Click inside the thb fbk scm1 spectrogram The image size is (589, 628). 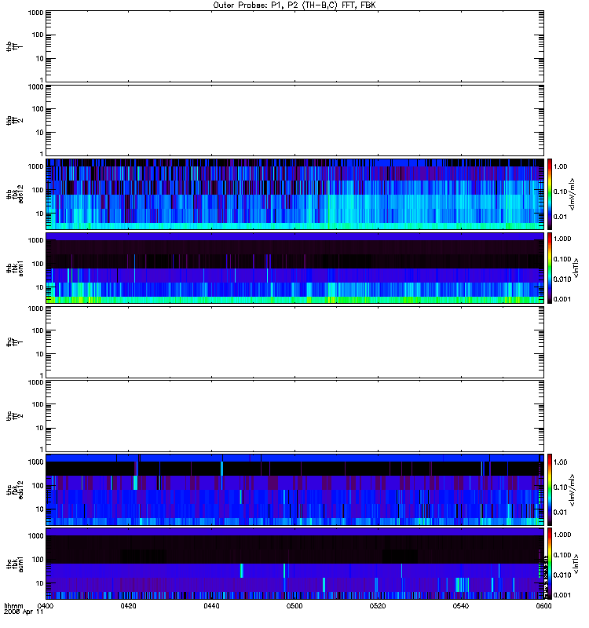(294, 268)
